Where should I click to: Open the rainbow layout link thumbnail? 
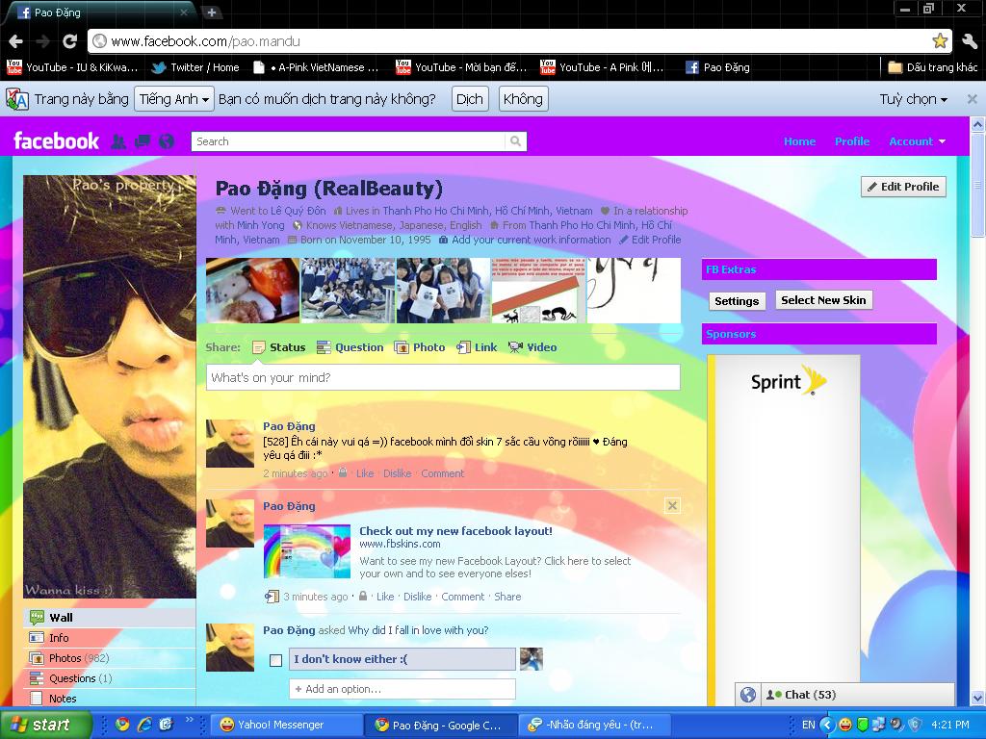307,551
